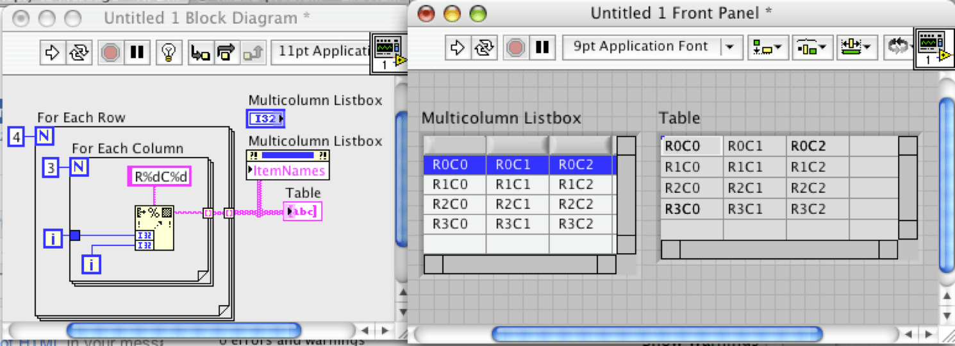The image size is (955, 346).
Task: Click the For Each Column label
Action: click(x=128, y=149)
